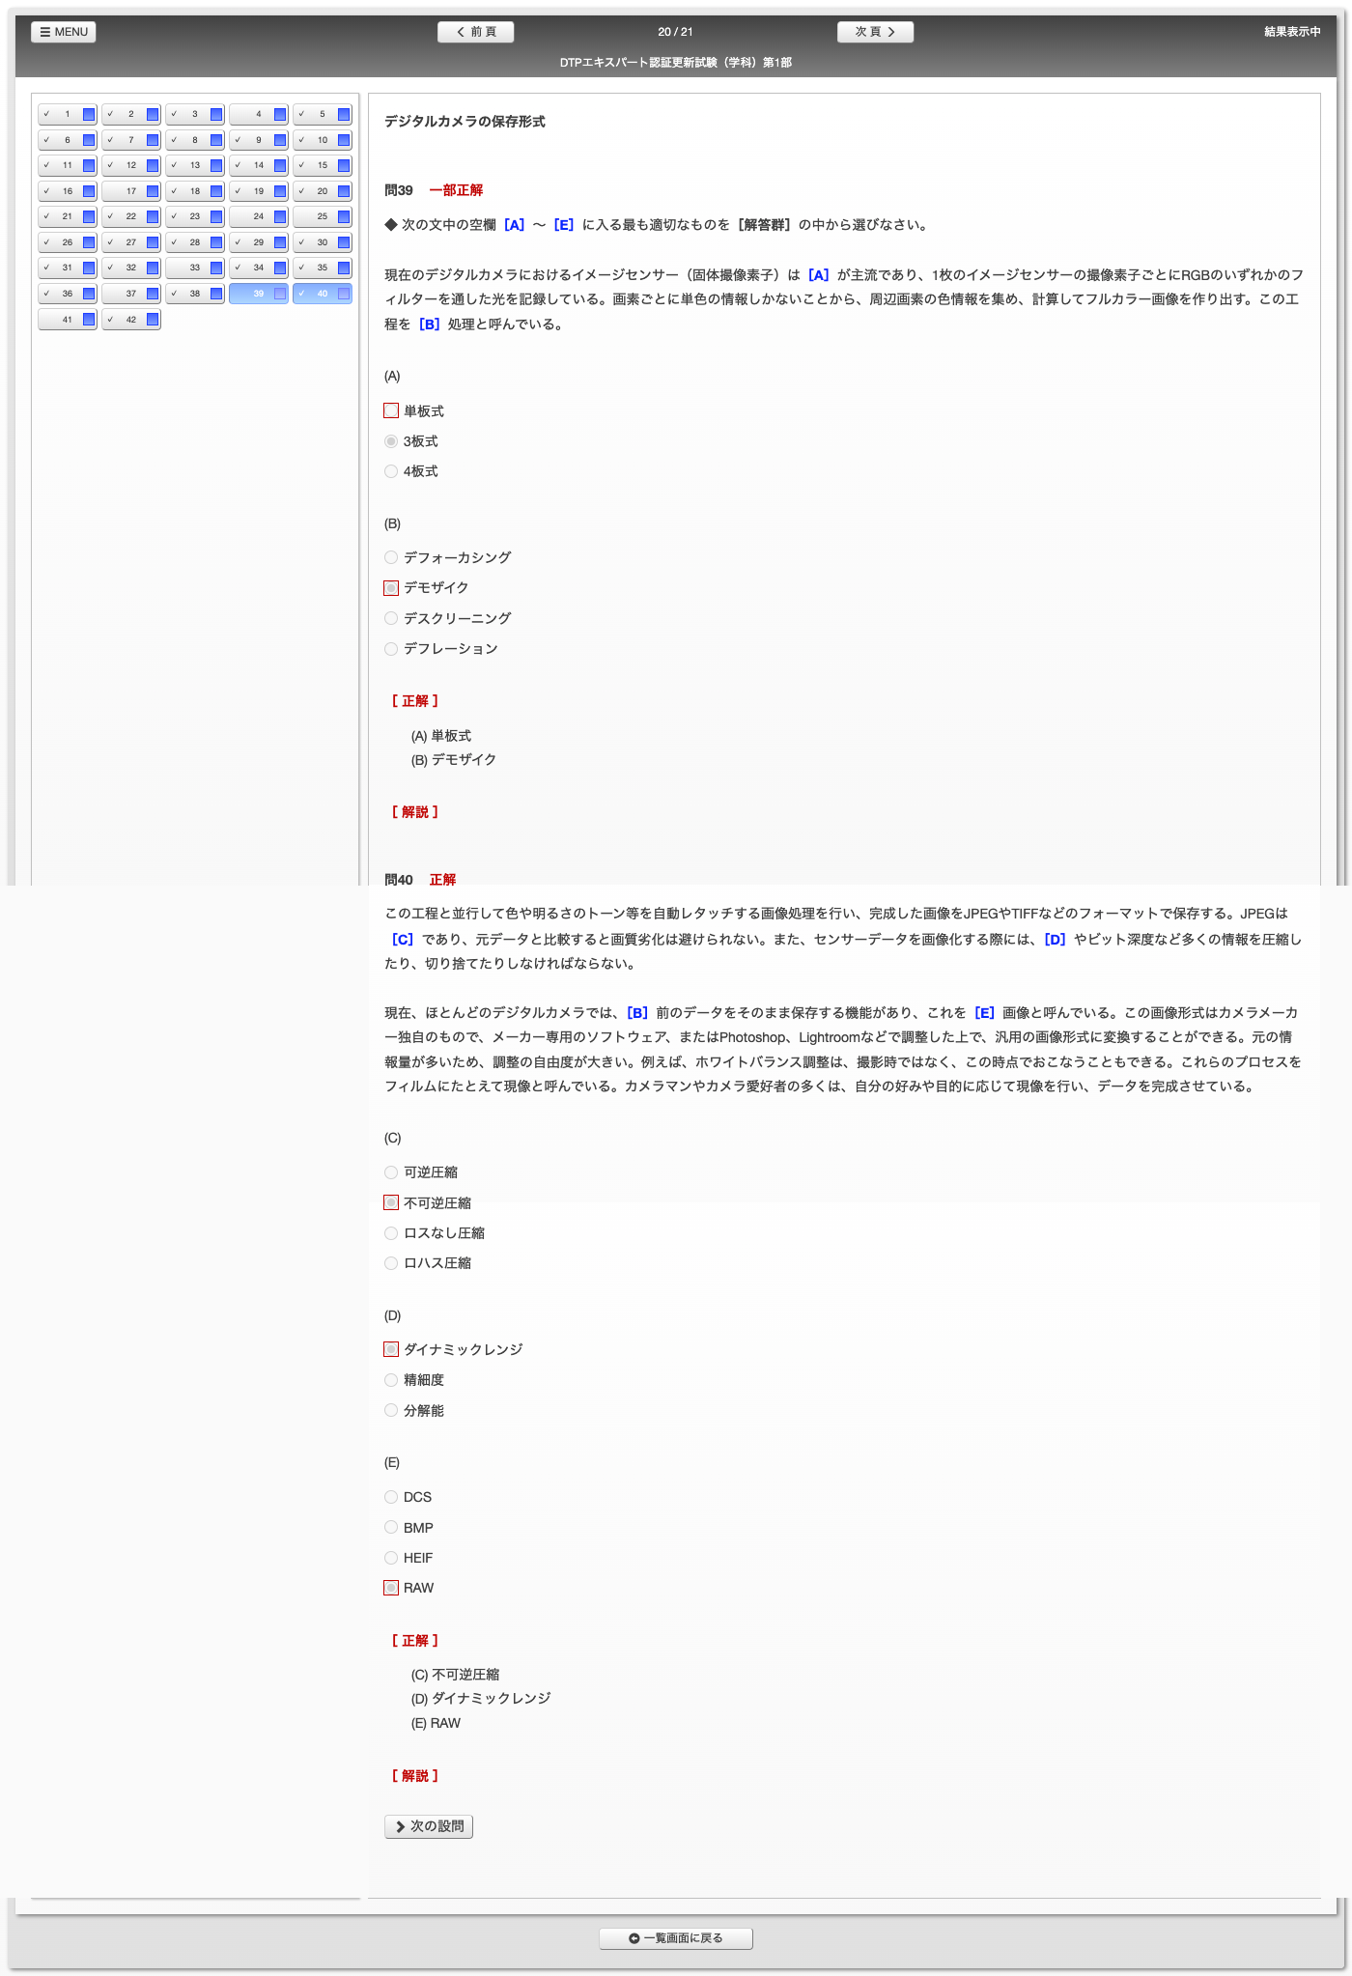The width and height of the screenshot is (1352, 1976).
Task: Click the blue square beside question 42
Action: pyautogui.click(x=153, y=320)
